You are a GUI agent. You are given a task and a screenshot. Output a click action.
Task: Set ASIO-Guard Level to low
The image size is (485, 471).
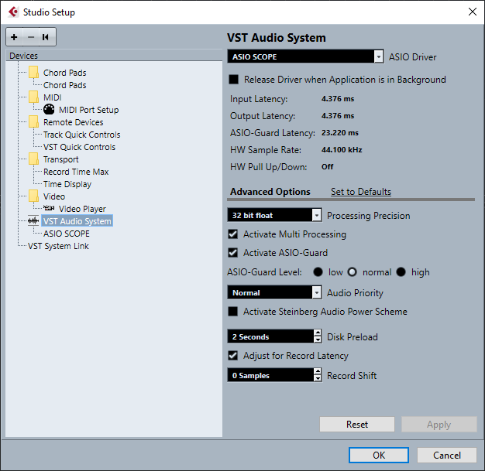coord(318,271)
